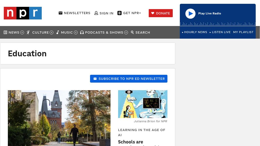Click the News newspaper icon

coord(5,32)
